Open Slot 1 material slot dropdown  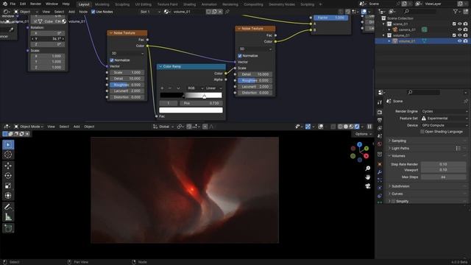point(150,12)
